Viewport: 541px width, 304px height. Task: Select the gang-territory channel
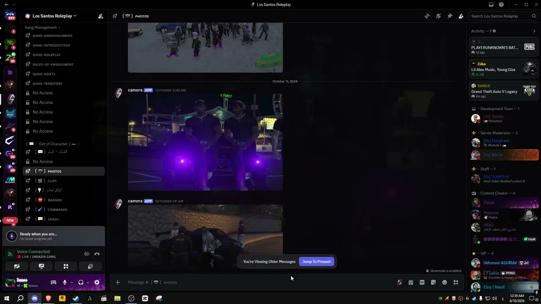coord(63,84)
